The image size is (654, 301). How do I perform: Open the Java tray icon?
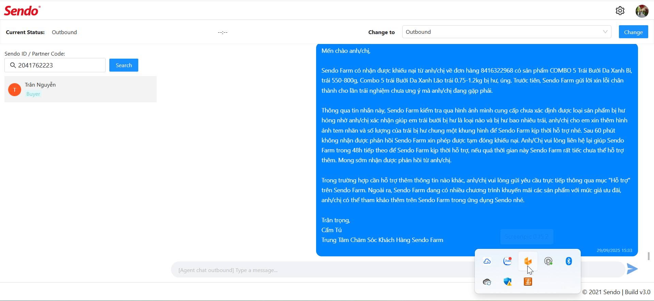pyautogui.click(x=528, y=282)
